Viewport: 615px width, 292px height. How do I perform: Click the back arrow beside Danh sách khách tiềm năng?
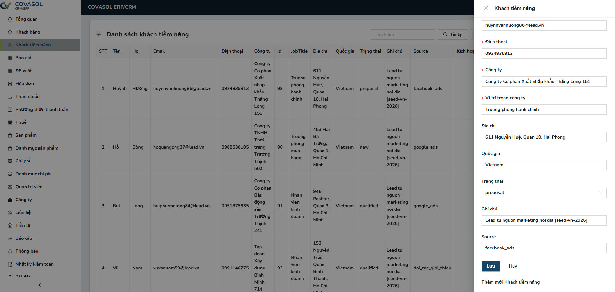(x=99, y=34)
